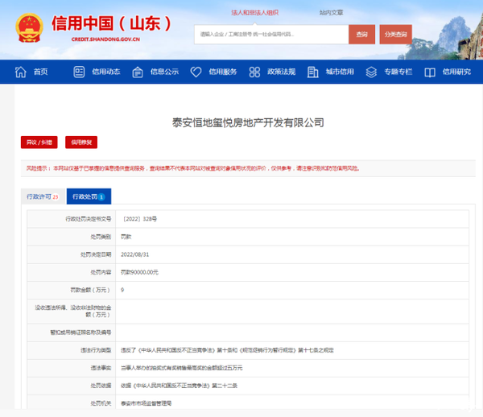The image size is (483, 417).
Task: Open the 专题专栏 menu item
Action: tap(398, 72)
